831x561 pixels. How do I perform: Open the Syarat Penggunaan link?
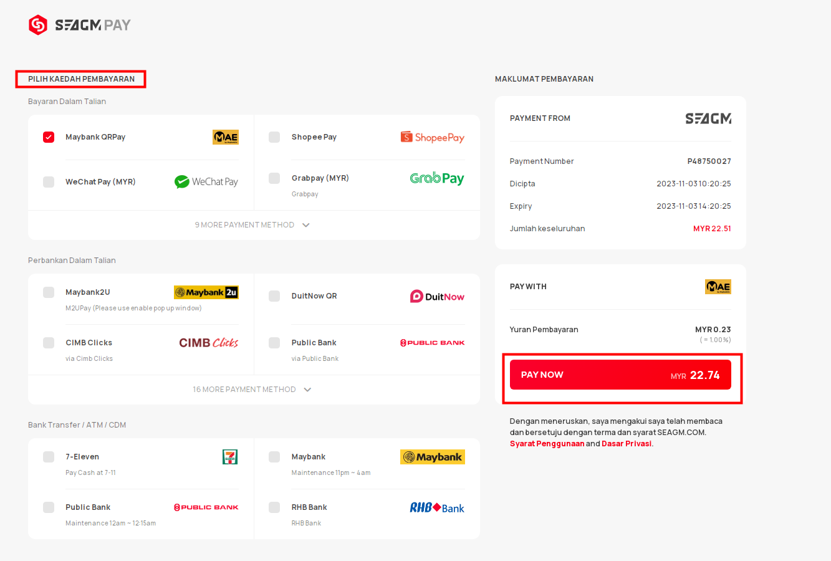coord(547,444)
